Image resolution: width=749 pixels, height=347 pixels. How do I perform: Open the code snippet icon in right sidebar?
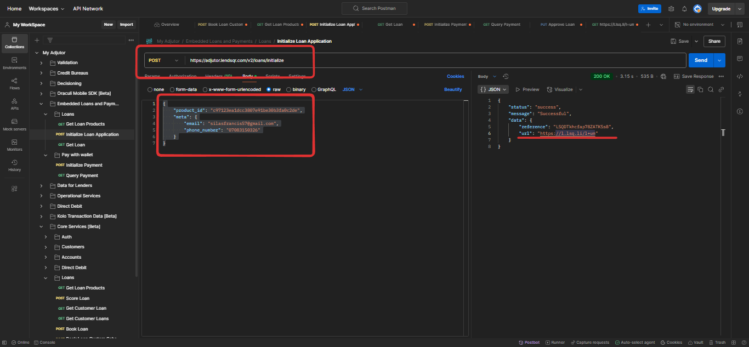tap(740, 76)
